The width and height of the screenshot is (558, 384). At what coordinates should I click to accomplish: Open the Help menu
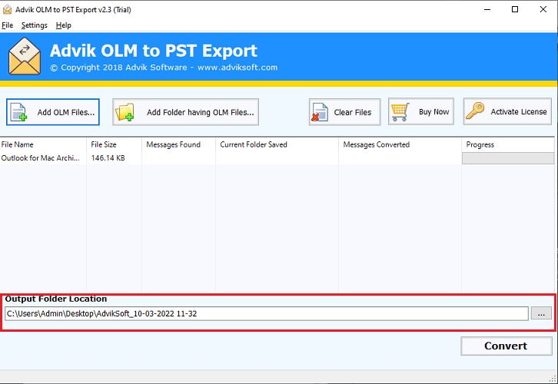[63, 25]
